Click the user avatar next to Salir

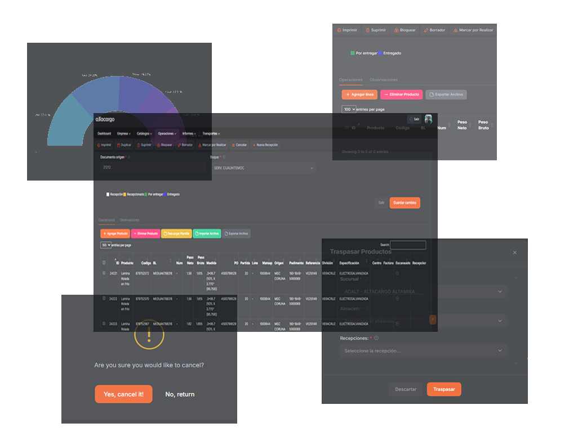click(x=428, y=119)
